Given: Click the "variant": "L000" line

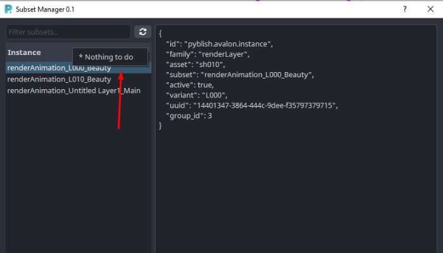Looking at the screenshot, I should click(x=196, y=95).
